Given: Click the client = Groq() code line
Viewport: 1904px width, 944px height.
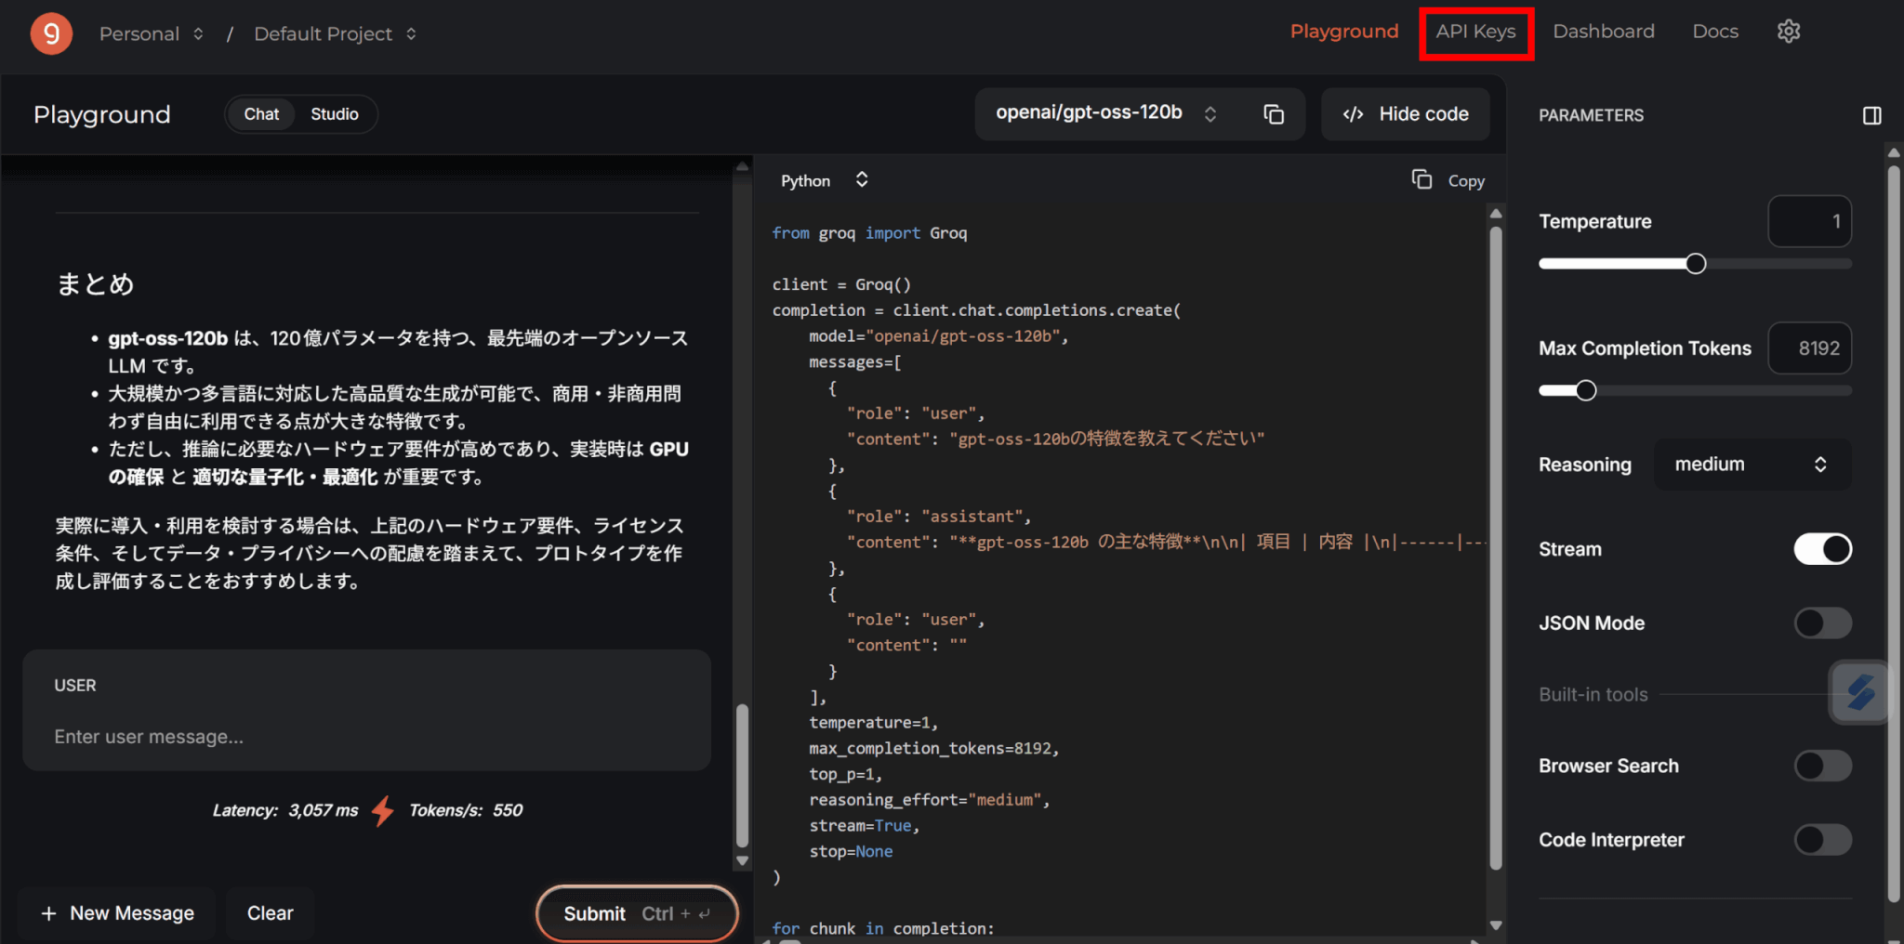Looking at the screenshot, I should [x=841, y=284].
